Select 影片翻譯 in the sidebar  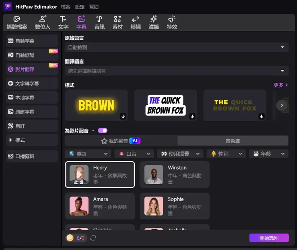pyautogui.click(x=32, y=69)
